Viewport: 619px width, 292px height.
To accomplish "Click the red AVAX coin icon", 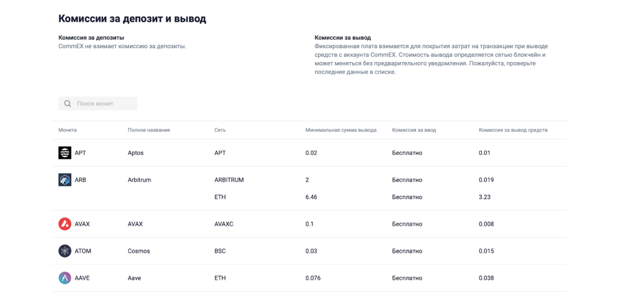I will [x=65, y=224].
